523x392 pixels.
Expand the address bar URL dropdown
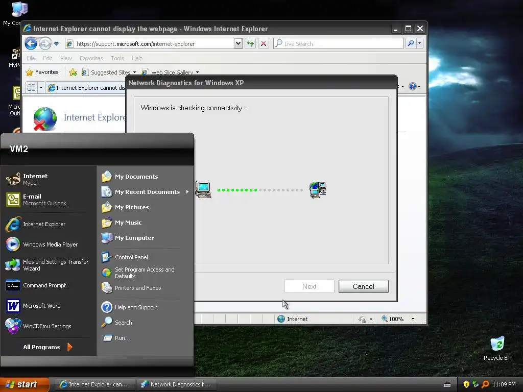[238, 44]
